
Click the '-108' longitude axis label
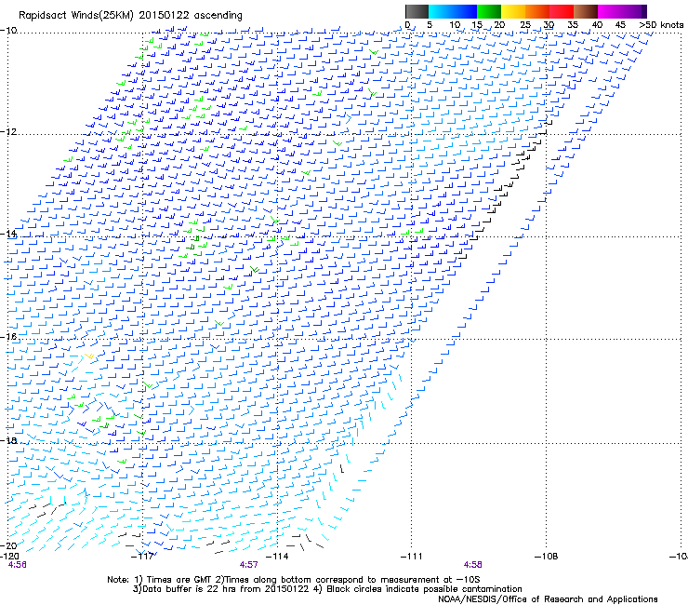point(547,557)
